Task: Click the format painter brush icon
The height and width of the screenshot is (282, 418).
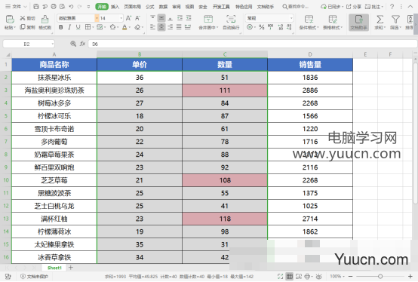Action: [45, 22]
